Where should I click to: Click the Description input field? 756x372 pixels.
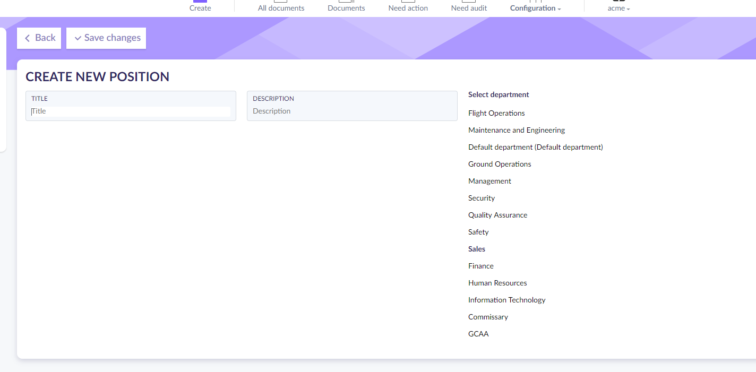tap(351, 111)
